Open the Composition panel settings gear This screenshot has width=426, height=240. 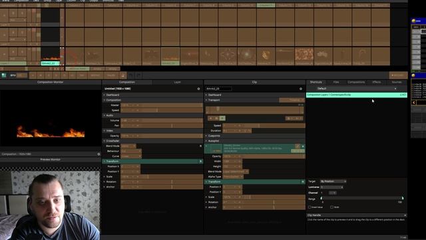(198, 89)
